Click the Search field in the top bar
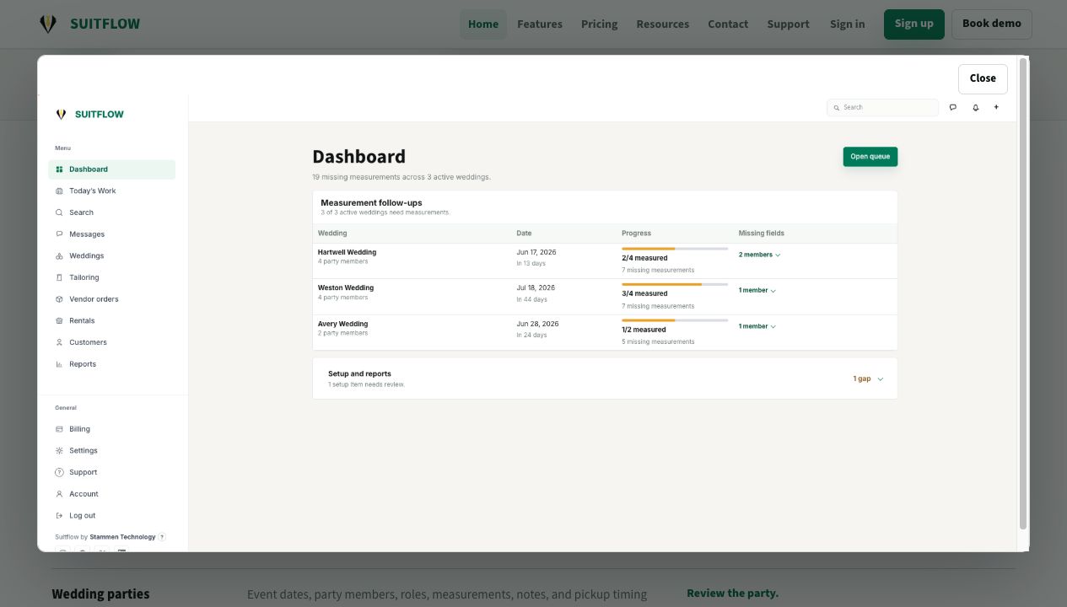Screen dimensions: 1067x607 pos(882,107)
